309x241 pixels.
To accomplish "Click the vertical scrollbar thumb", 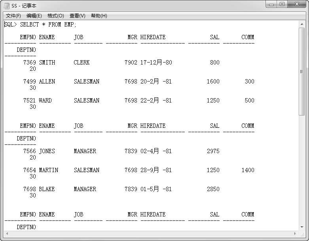I will (x=301, y=71).
